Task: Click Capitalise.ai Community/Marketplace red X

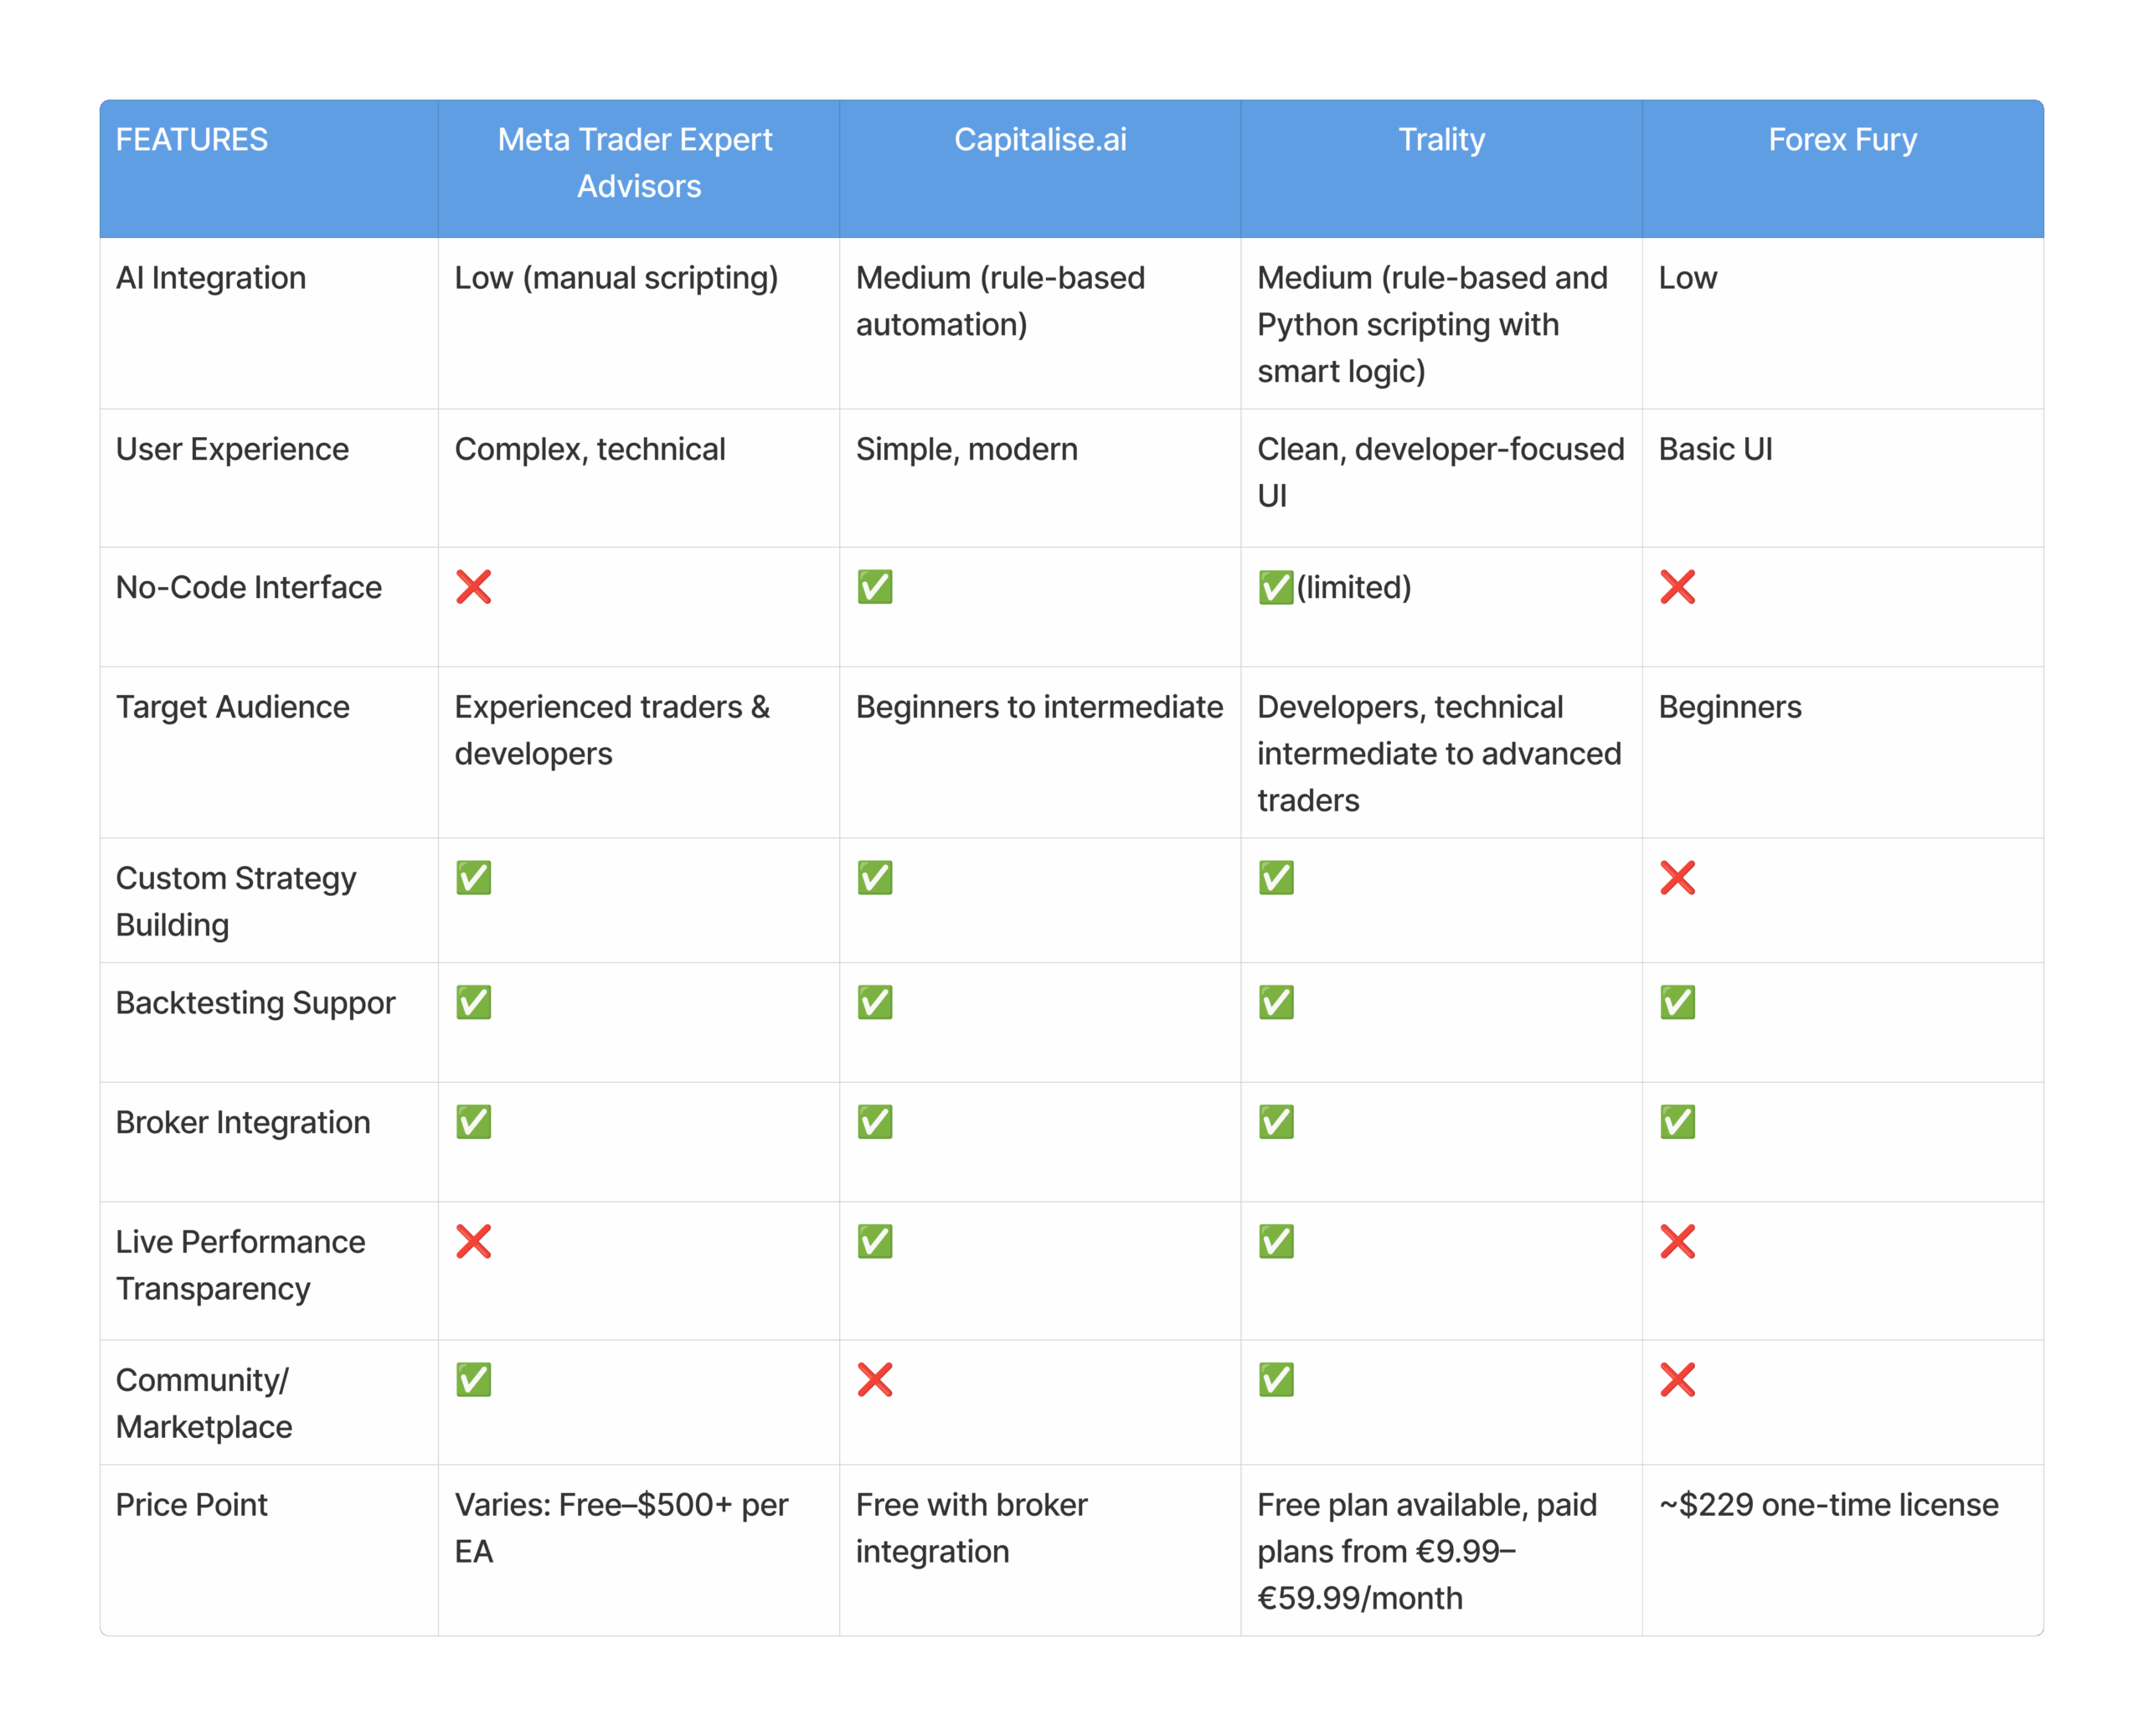Action: (x=874, y=1380)
